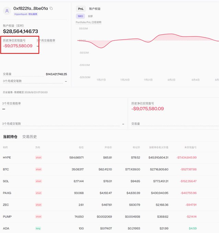219x233 pixels.
Task: Switch to the PnL tab
Action: pyautogui.click(x=81, y=9)
